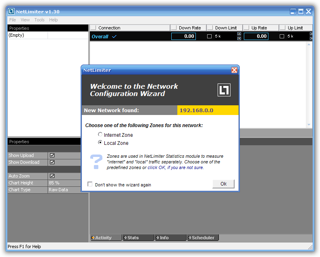Minimize the NetLimiter main window
This screenshot has width=320, height=257.
click(293, 11)
